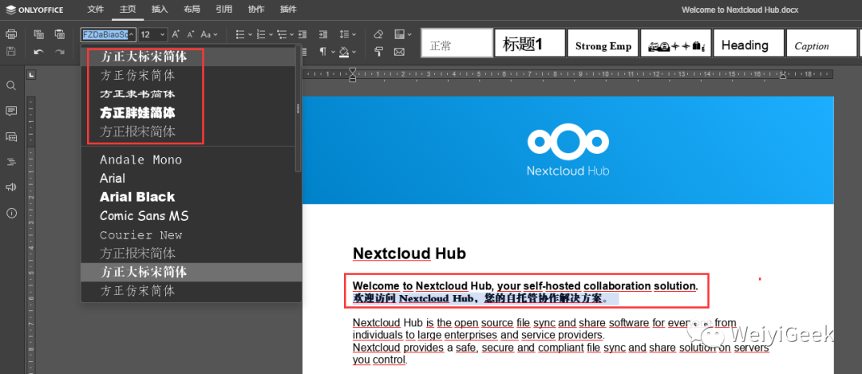
Task: Open the Chat panel in the left sidebar
Action: [11, 136]
